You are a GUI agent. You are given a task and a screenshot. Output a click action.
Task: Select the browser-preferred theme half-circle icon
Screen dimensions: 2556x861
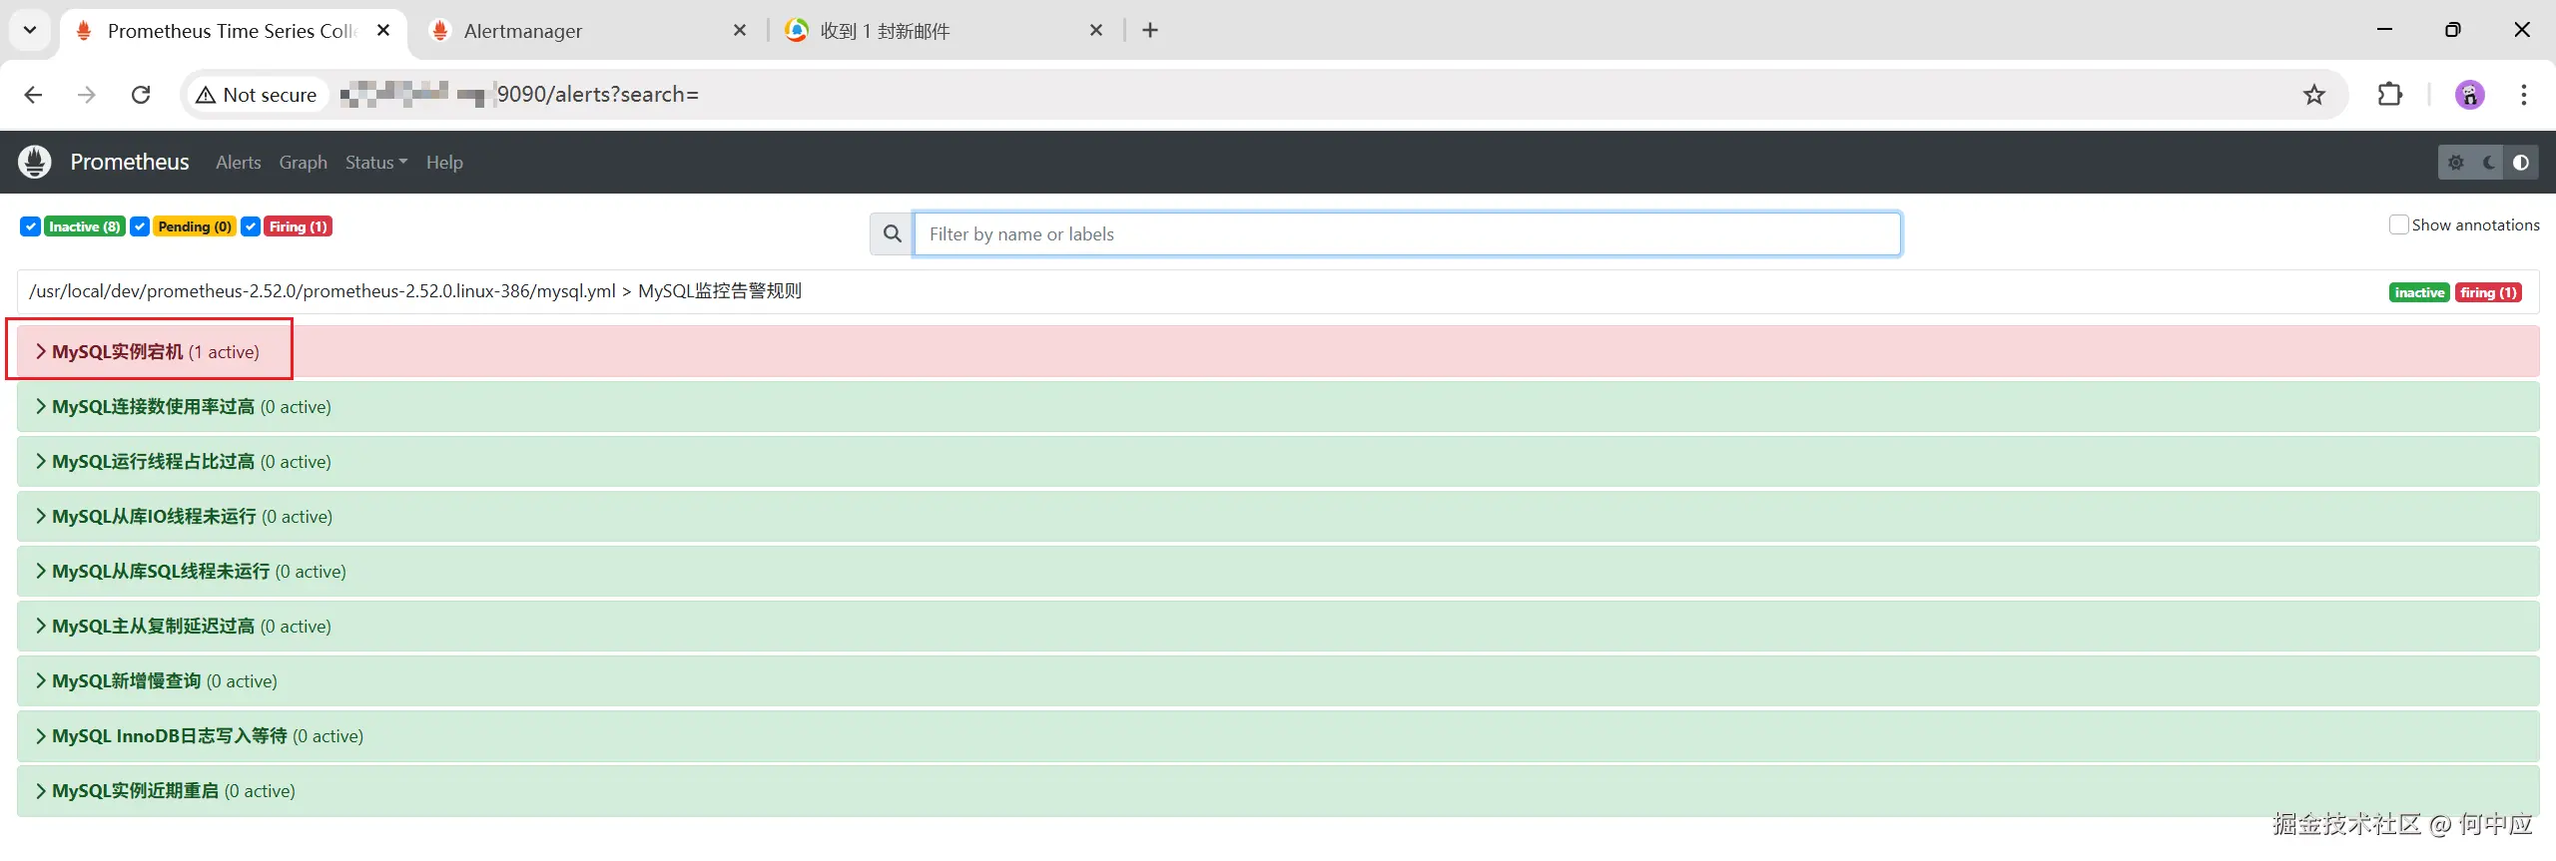point(2521,162)
